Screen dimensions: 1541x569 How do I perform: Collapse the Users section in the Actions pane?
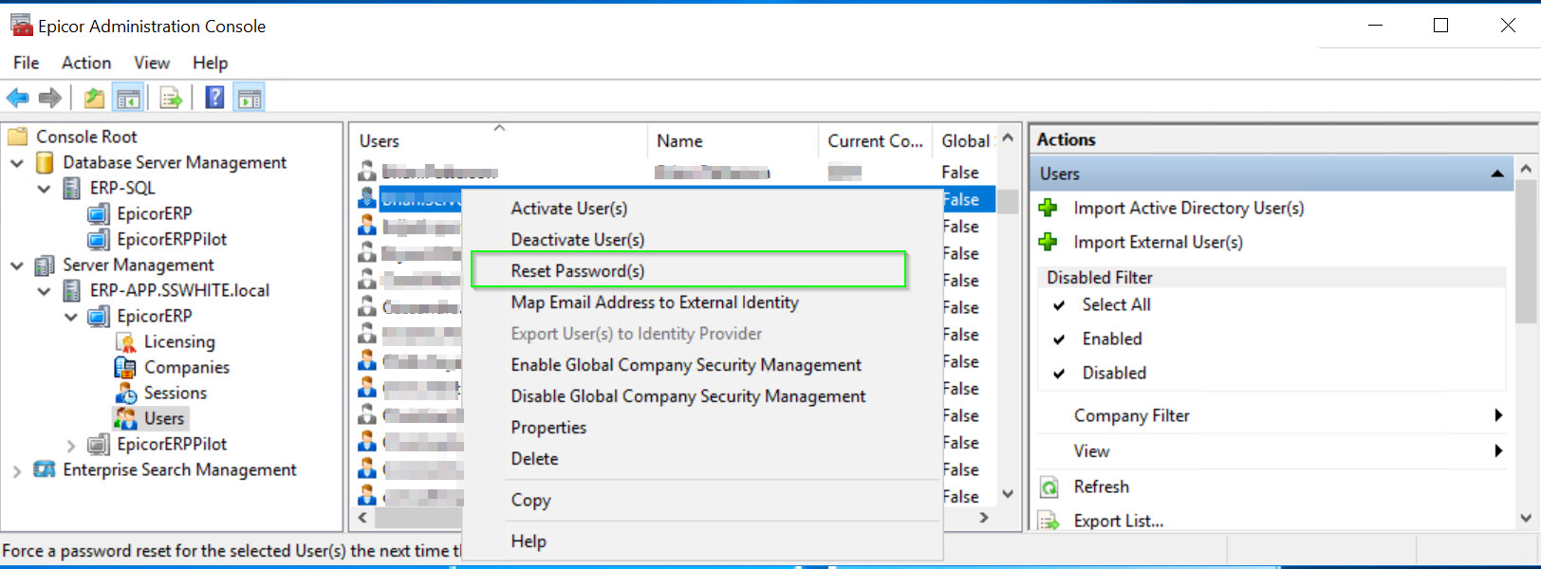[1496, 174]
